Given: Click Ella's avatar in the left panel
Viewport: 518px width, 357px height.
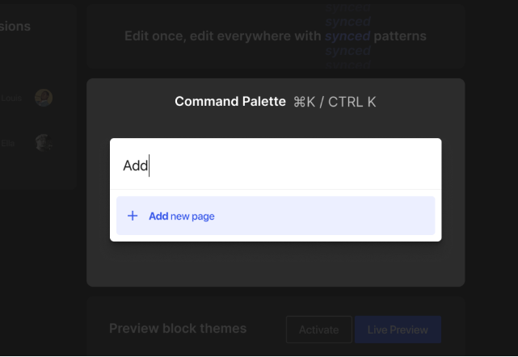Looking at the screenshot, I should tap(44, 143).
